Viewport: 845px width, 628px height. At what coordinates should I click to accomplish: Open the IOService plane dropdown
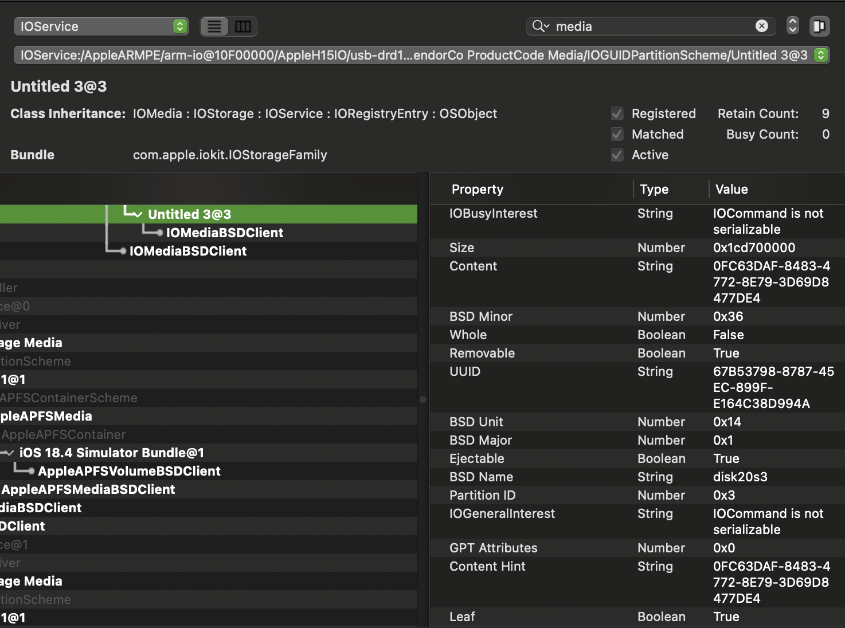[x=101, y=26]
